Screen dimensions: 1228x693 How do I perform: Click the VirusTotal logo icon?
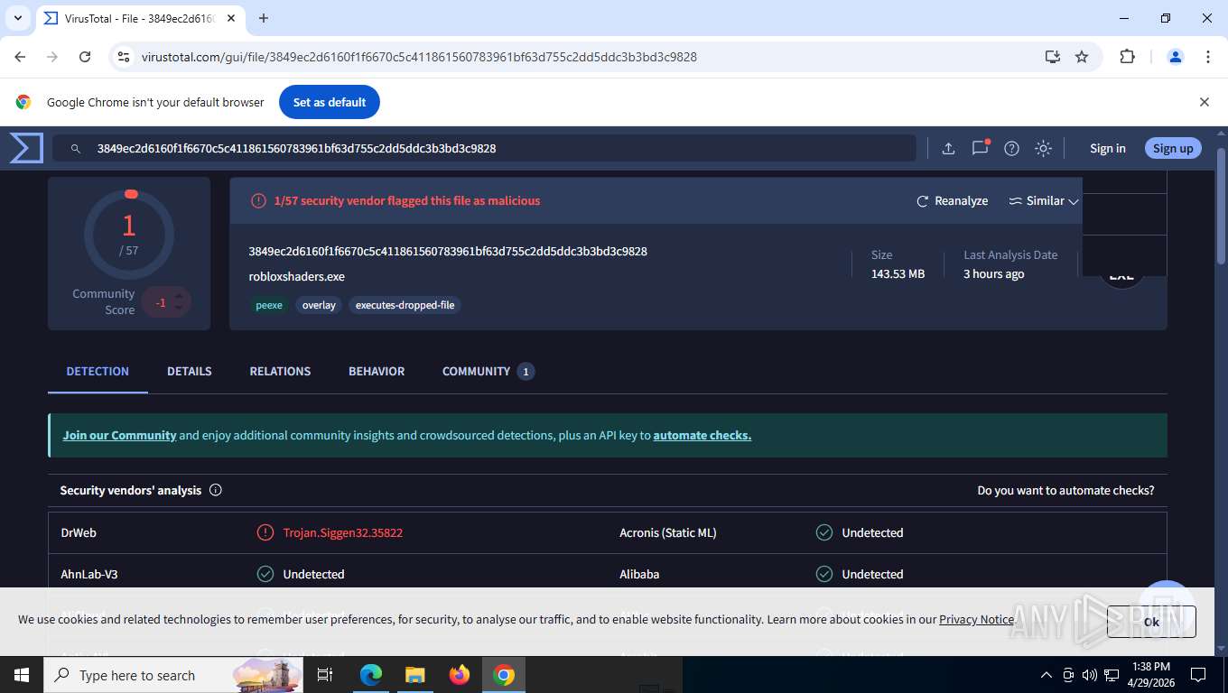(26, 148)
